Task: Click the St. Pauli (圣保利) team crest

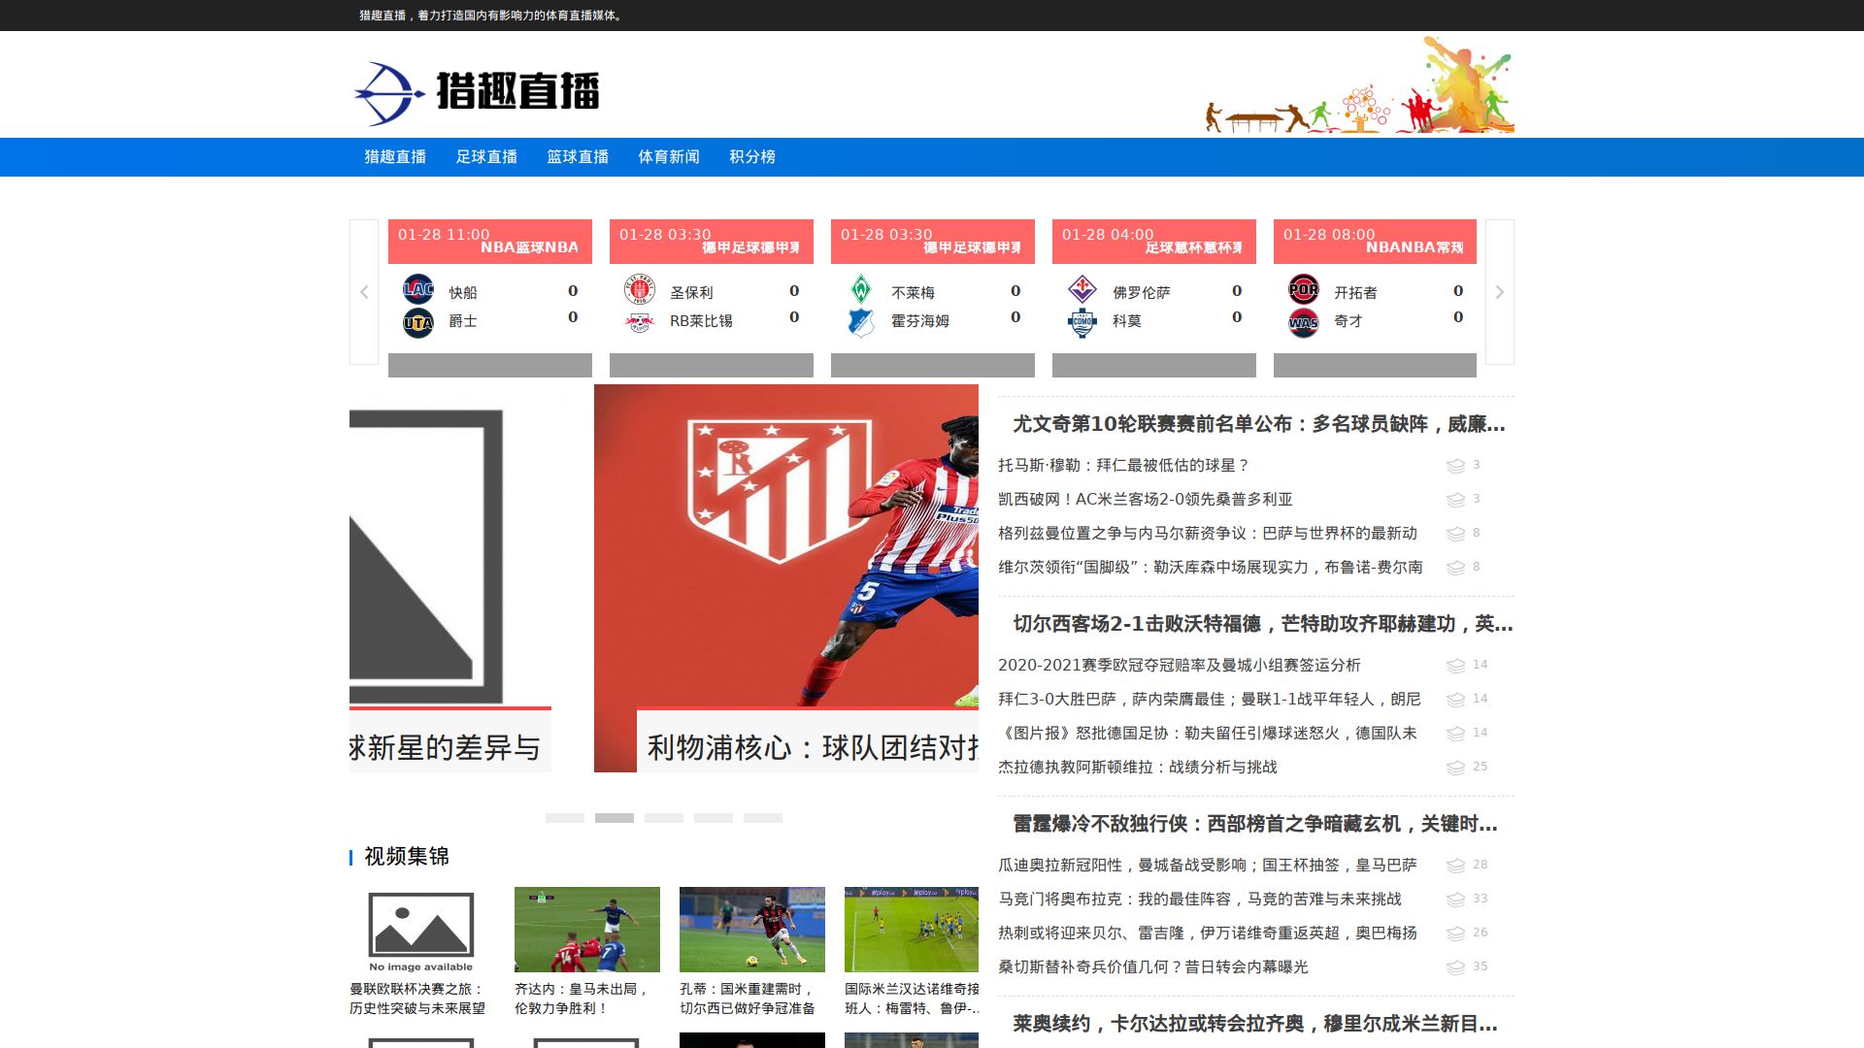Action: pos(639,289)
